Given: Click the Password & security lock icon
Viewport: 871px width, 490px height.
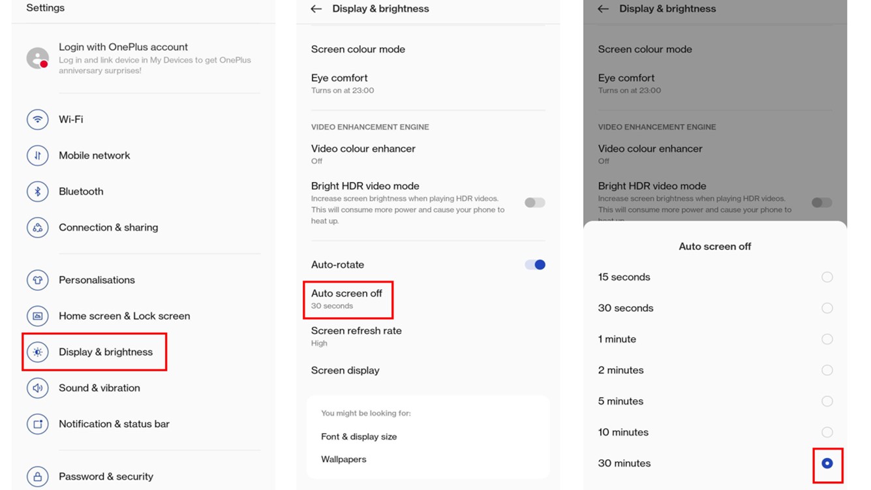Looking at the screenshot, I should [38, 476].
